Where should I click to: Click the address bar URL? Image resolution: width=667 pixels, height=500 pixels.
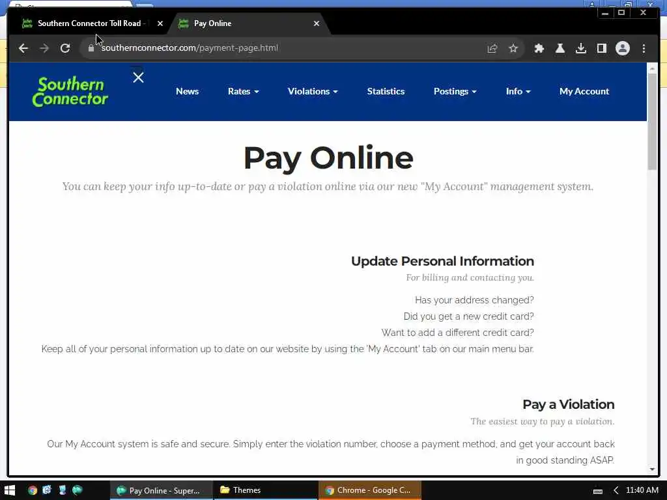pos(190,48)
